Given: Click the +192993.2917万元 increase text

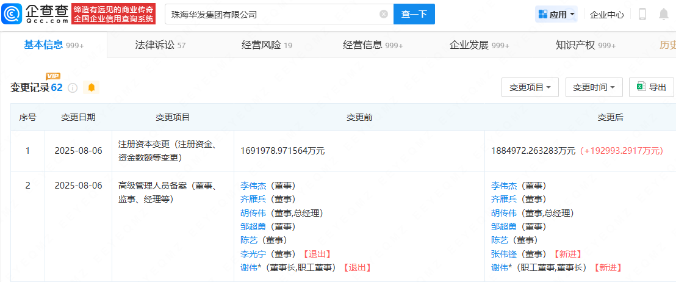Looking at the screenshot, I should pos(621,151).
